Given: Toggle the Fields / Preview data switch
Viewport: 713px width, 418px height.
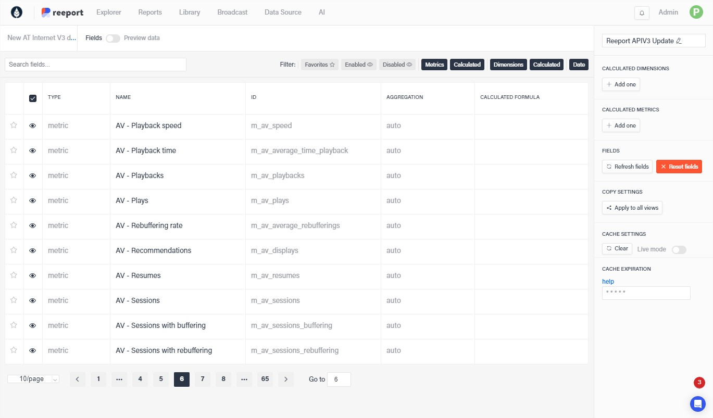Looking at the screenshot, I should point(112,38).
